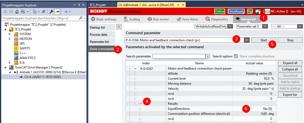Click the Home icon in Projektmappen-Explorer toolbar
This screenshot has width=304, height=123.
tap(17, 12)
